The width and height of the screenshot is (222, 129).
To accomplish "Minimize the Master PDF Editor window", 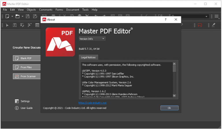I will tap(195, 4).
